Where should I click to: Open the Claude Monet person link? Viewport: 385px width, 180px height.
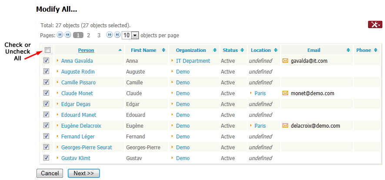point(77,93)
